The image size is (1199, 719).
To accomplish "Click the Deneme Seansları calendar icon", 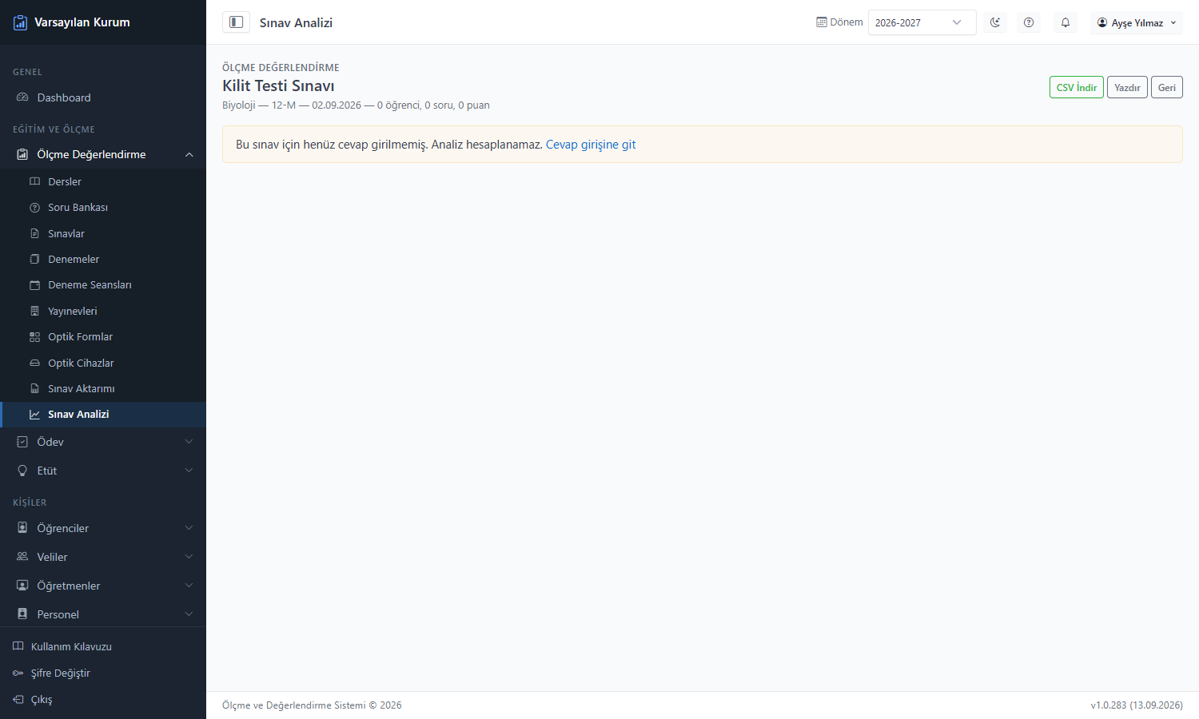I will click(34, 285).
